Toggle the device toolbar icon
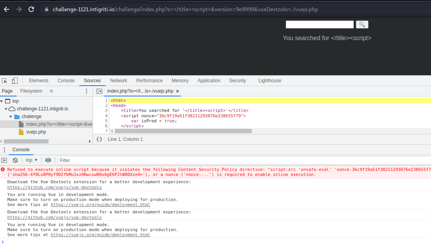The width and height of the screenshot is (431, 245). 15,81
